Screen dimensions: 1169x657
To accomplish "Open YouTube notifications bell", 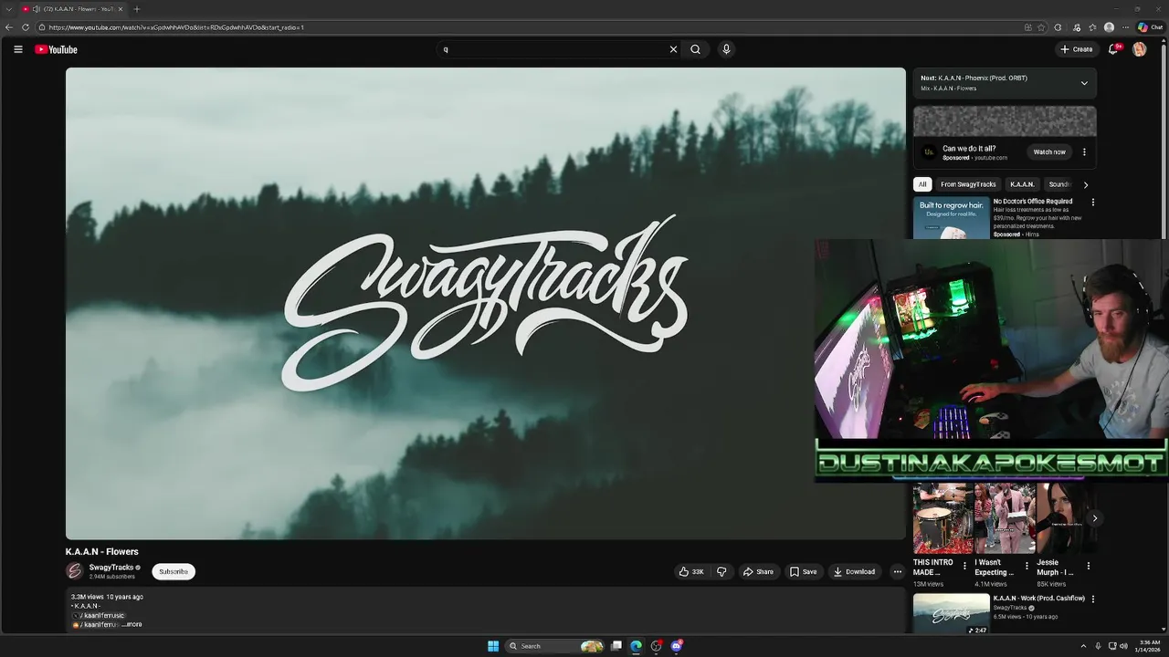I will tap(1112, 49).
